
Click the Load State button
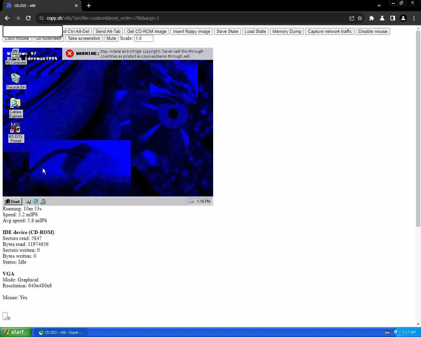click(255, 31)
